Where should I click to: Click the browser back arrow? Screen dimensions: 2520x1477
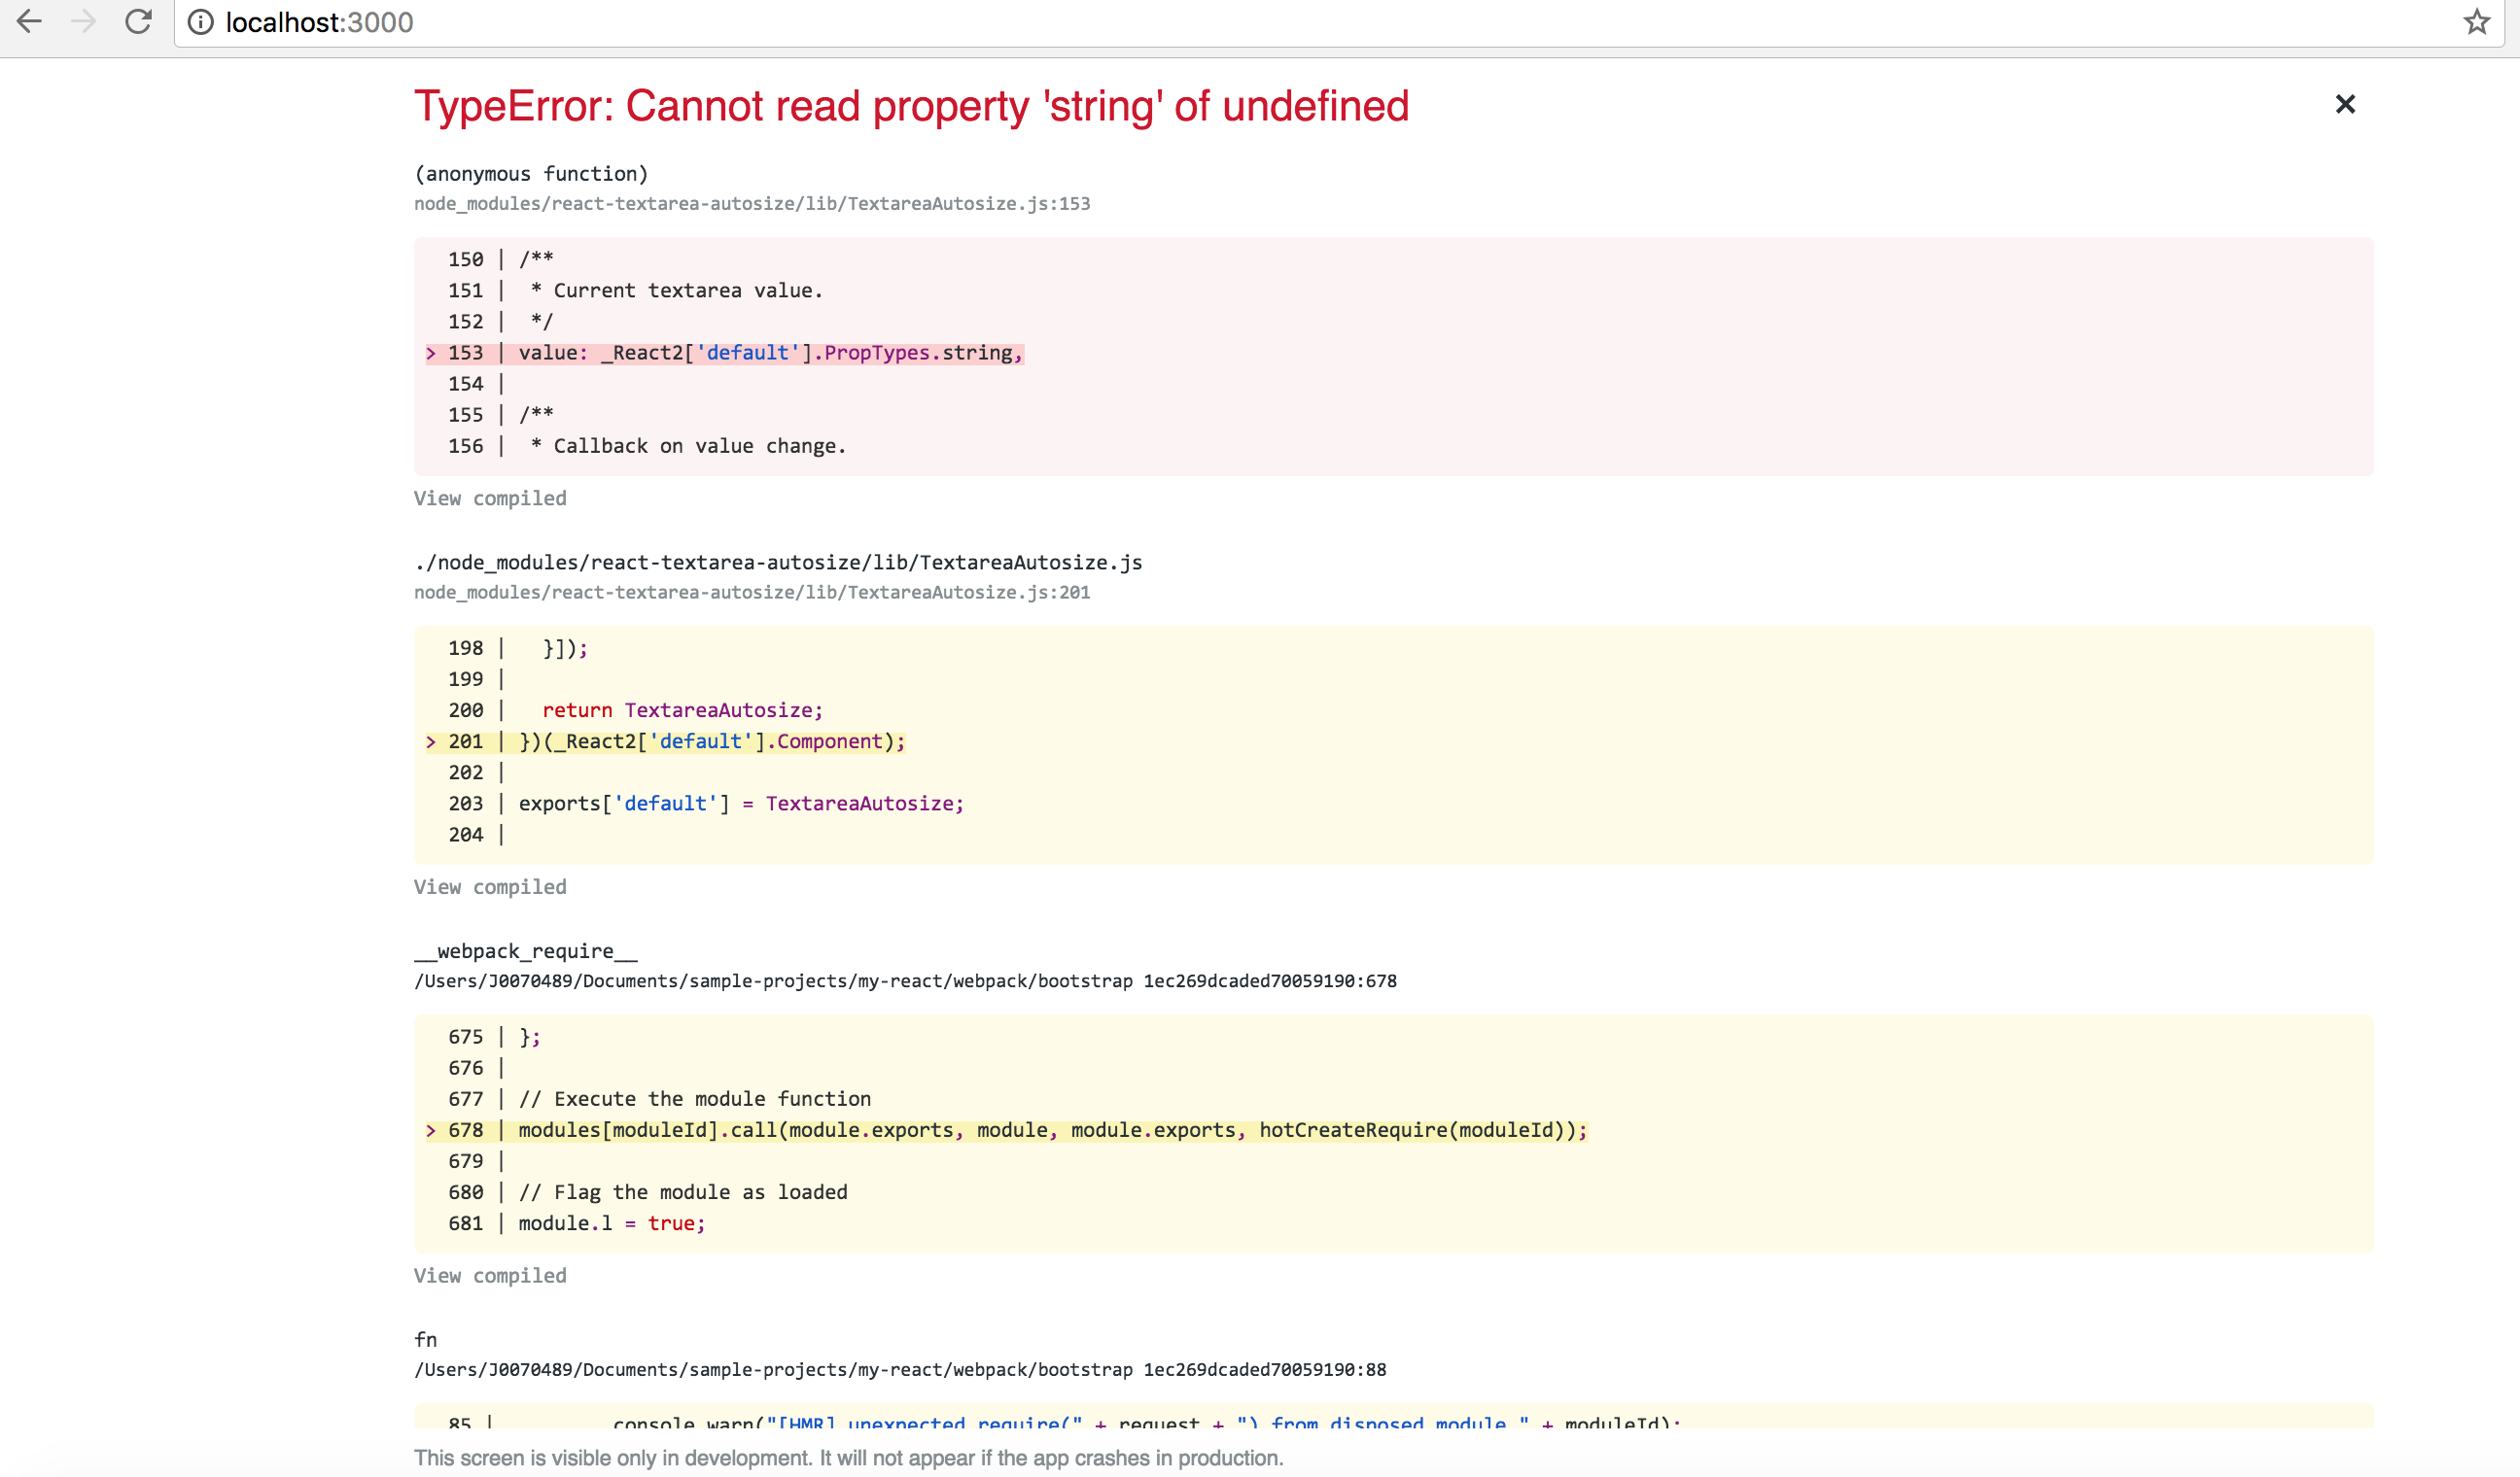point(29,22)
